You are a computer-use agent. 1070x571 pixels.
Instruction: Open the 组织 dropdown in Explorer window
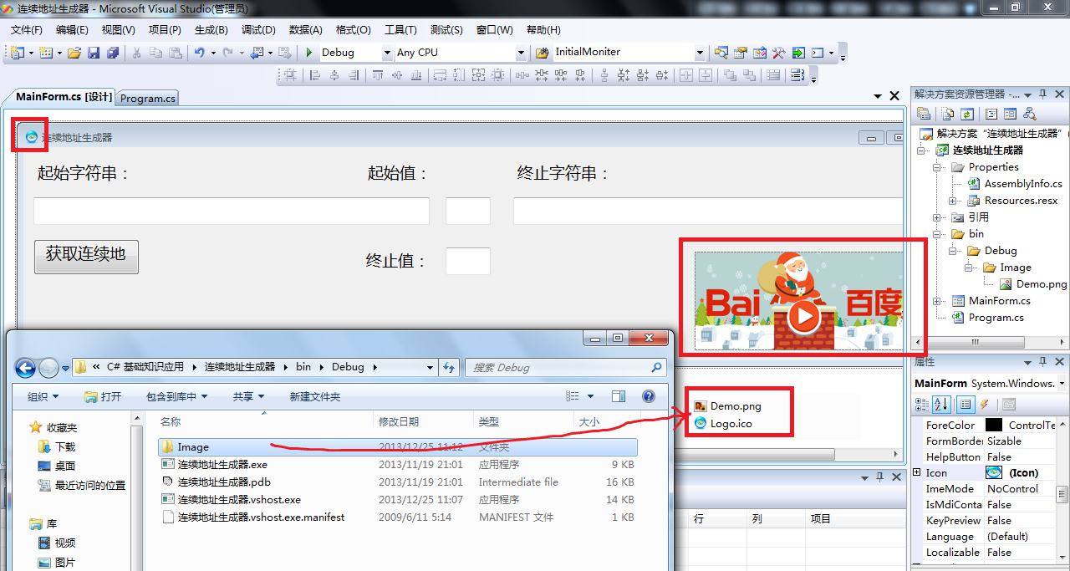[43, 397]
